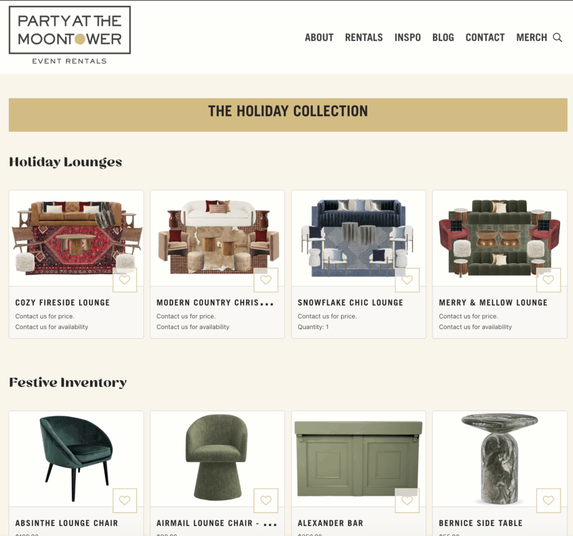
Task: Favorite the Snowflake Chic Lounge heart
Action: pos(407,280)
